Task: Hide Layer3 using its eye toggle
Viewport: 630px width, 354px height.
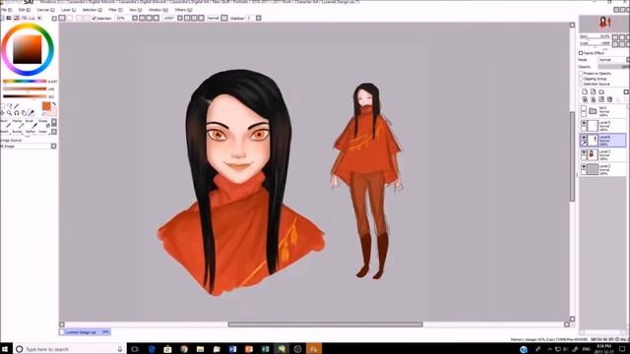Action: click(584, 151)
